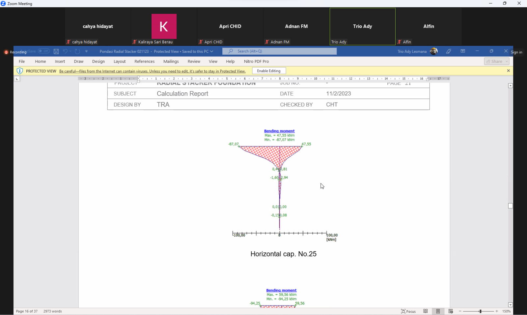Screen dimensions: 527x315
Task: Expand the document save location chevron
Action: 212,51
